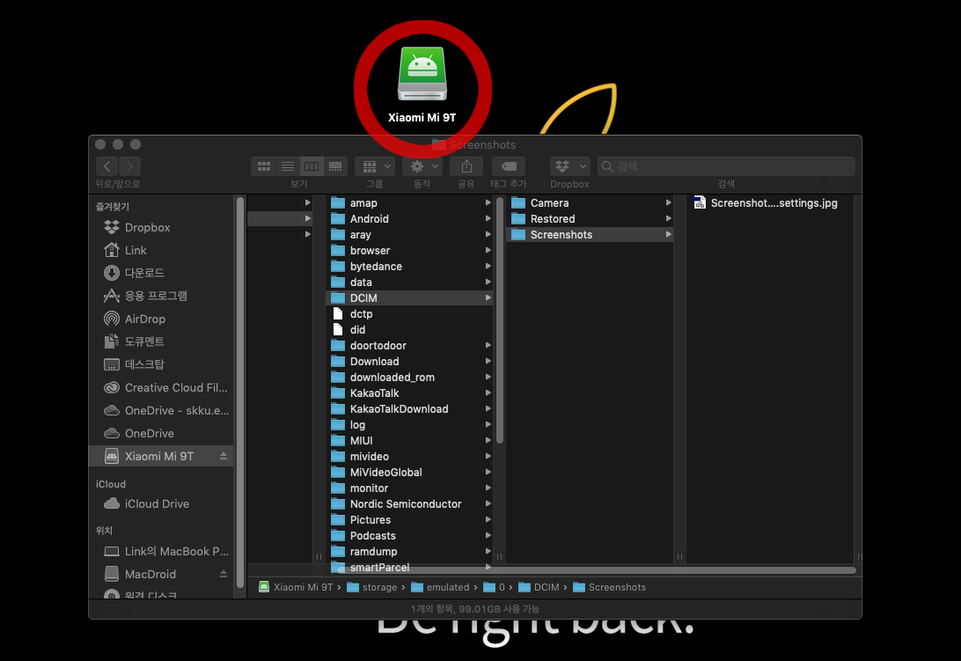Select the dctp file
Screen dimensions: 961x661
pos(409,314)
